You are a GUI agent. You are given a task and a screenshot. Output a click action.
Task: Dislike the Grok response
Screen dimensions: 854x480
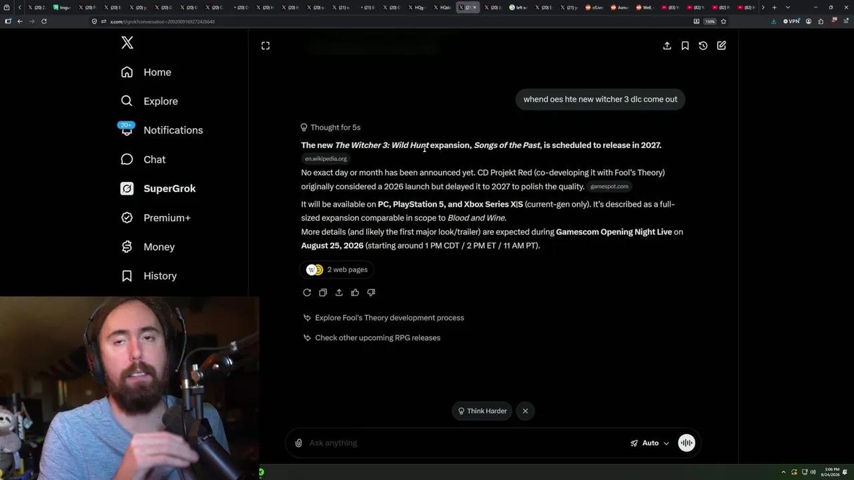pos(371,293)
